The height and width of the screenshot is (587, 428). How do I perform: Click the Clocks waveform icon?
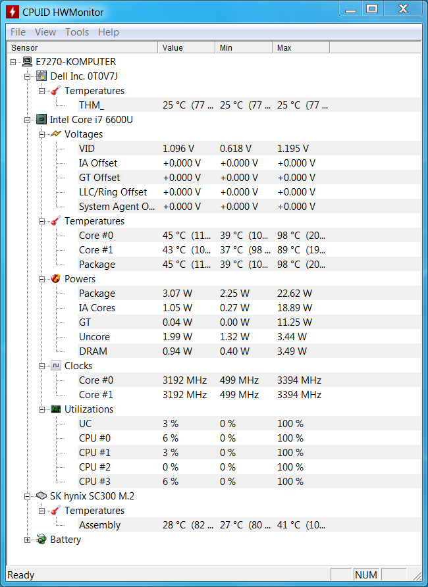(x=56, y=365)
